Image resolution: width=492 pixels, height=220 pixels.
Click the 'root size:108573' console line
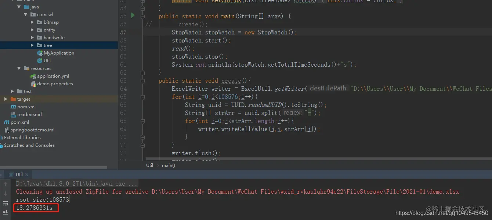43,200
